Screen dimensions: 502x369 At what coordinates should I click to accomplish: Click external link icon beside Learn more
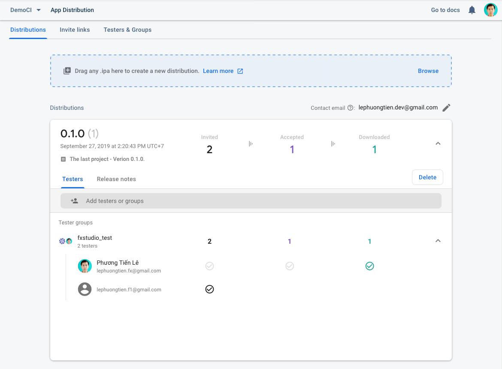click(x=240, y=71)
